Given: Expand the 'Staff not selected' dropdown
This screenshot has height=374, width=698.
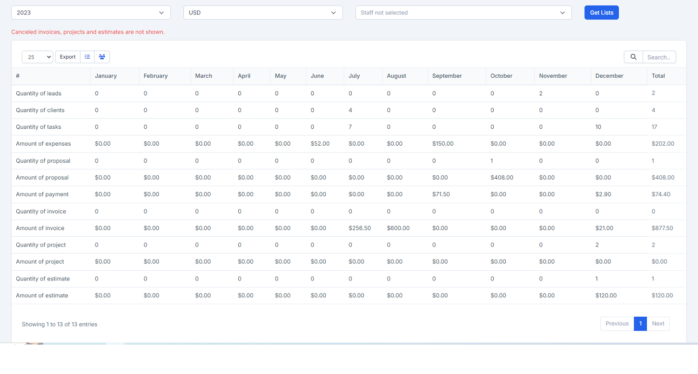Looking at the screenshot, I should [463, 13].
